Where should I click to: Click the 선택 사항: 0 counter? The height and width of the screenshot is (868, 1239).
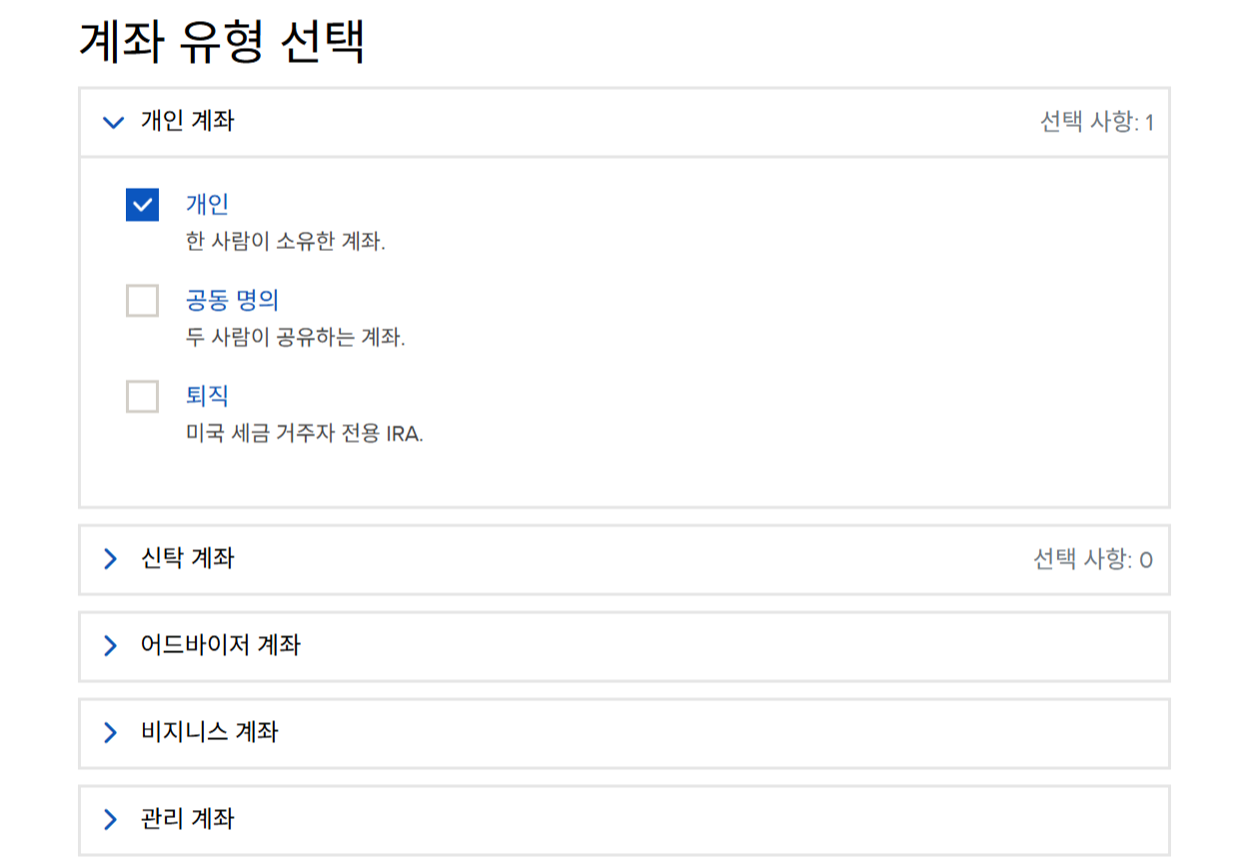click(1093, 559)
